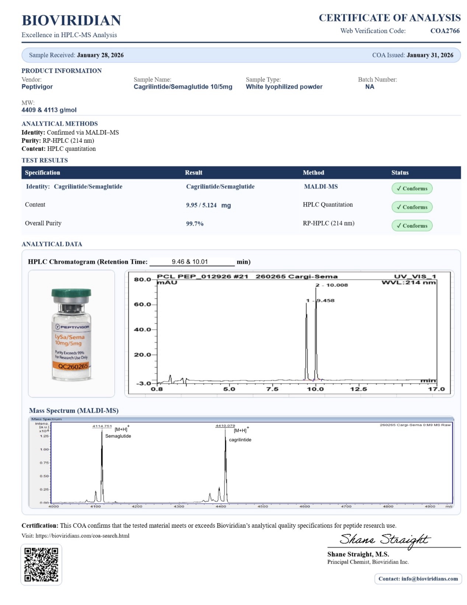Click the Overall Purity Conforms badge
Viewport: 467px width, 605px height.
(411, 226)
